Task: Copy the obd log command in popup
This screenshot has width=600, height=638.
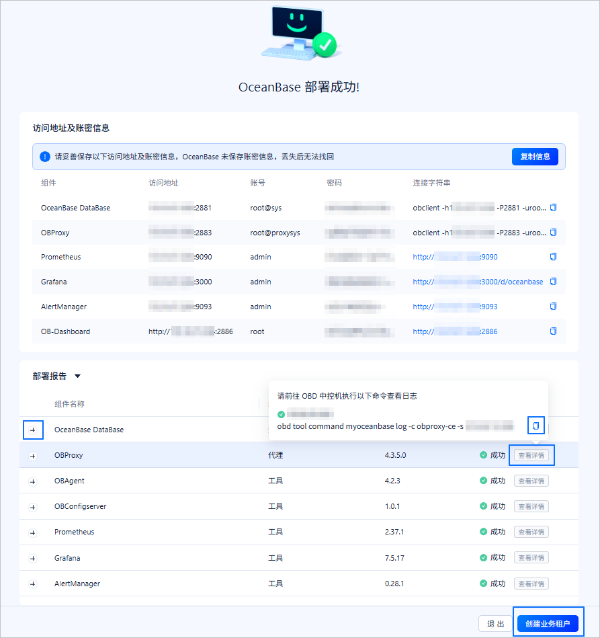Action: (x=535, y=426)
